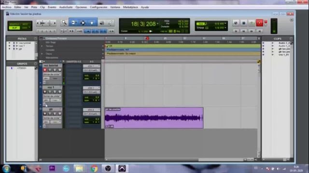The width and height of the screenshot is (309, 173).
Task: Click the rewind transport button
Action: click(244, 31)
